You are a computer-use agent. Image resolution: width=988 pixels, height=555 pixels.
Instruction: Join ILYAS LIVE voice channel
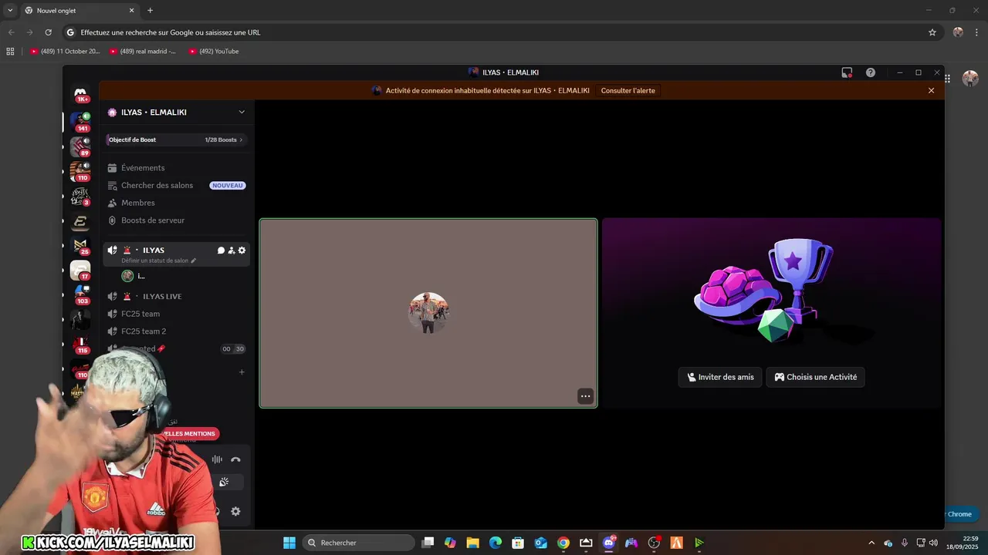(x=176, y=297)
